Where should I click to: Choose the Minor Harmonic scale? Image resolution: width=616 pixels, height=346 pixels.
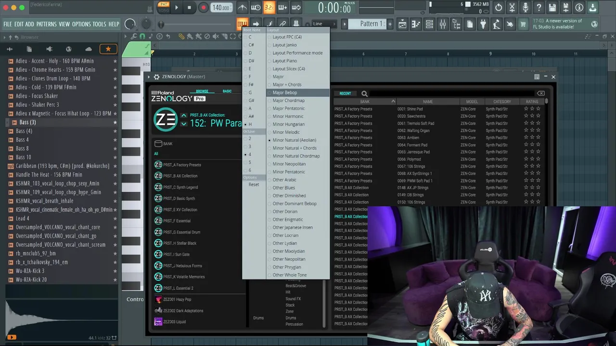(x=297, y=116)
